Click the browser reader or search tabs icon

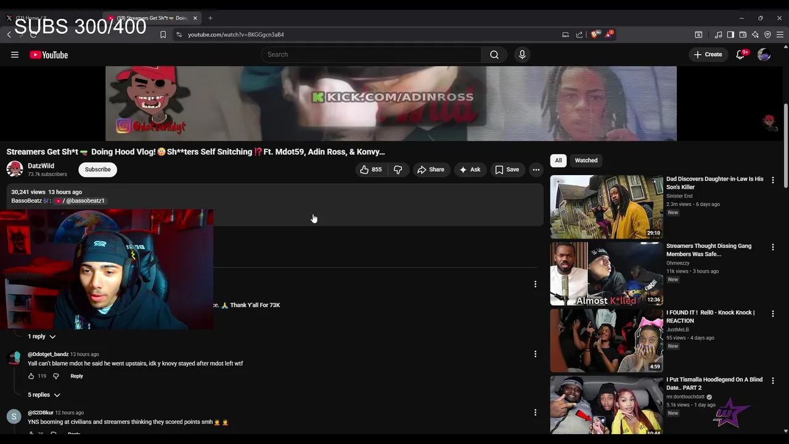pyautogui.click(x=698, y=35)
